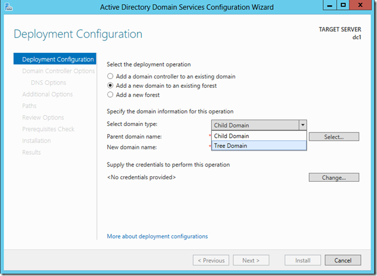Select Deployment Configuration in the sidebar
The width and height of the screenshot is (377, 276).
coord(55,59)
